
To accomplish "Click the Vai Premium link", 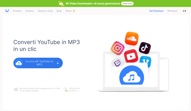I will [x=156, y=11].
